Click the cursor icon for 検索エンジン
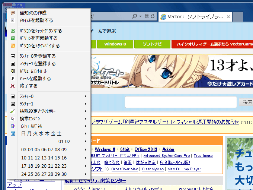Screen dimensions: 253x190 pos(13,119)
